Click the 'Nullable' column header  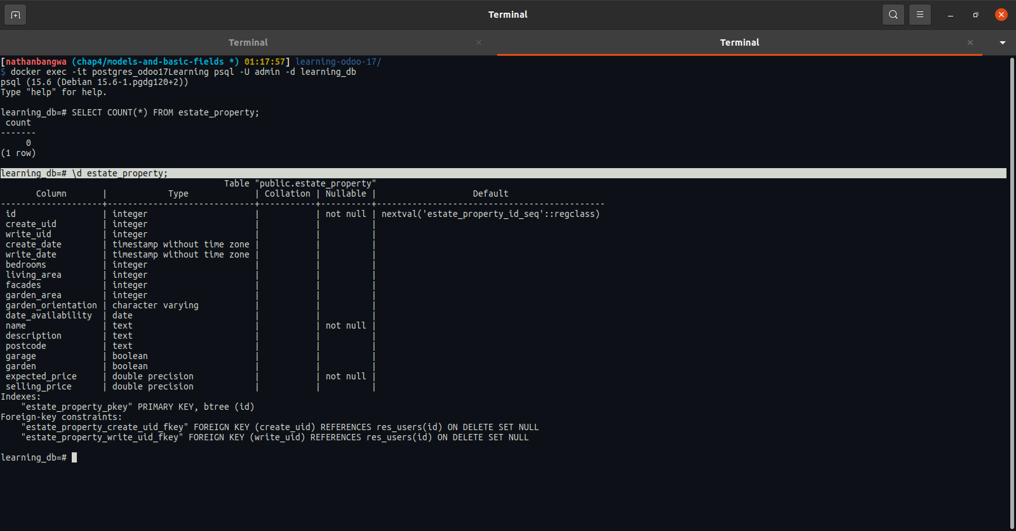346,193
